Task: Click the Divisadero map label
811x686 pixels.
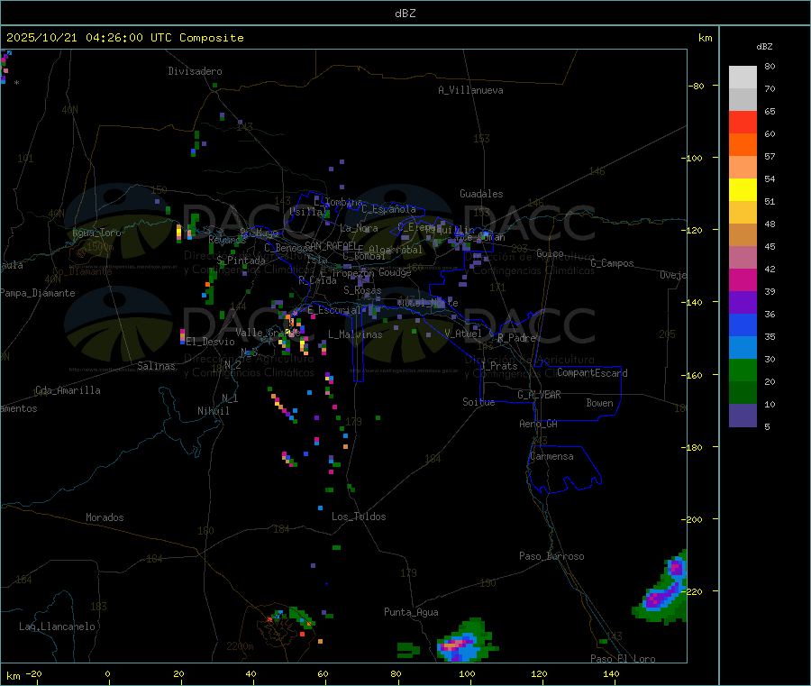Action: [x=195, y=71]
